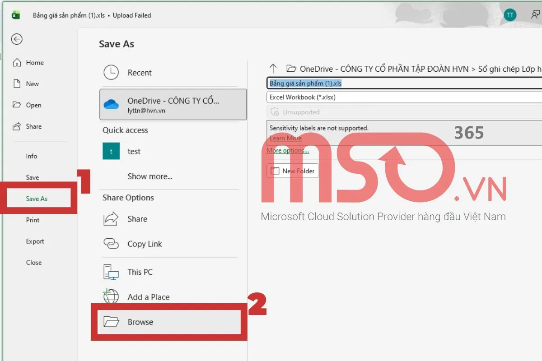542x361 pixels.
Task: Click the TT account avatar
Action: pyautogui.click(x=510, y=14)
